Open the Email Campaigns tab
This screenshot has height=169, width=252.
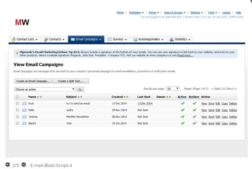point(86,39)
